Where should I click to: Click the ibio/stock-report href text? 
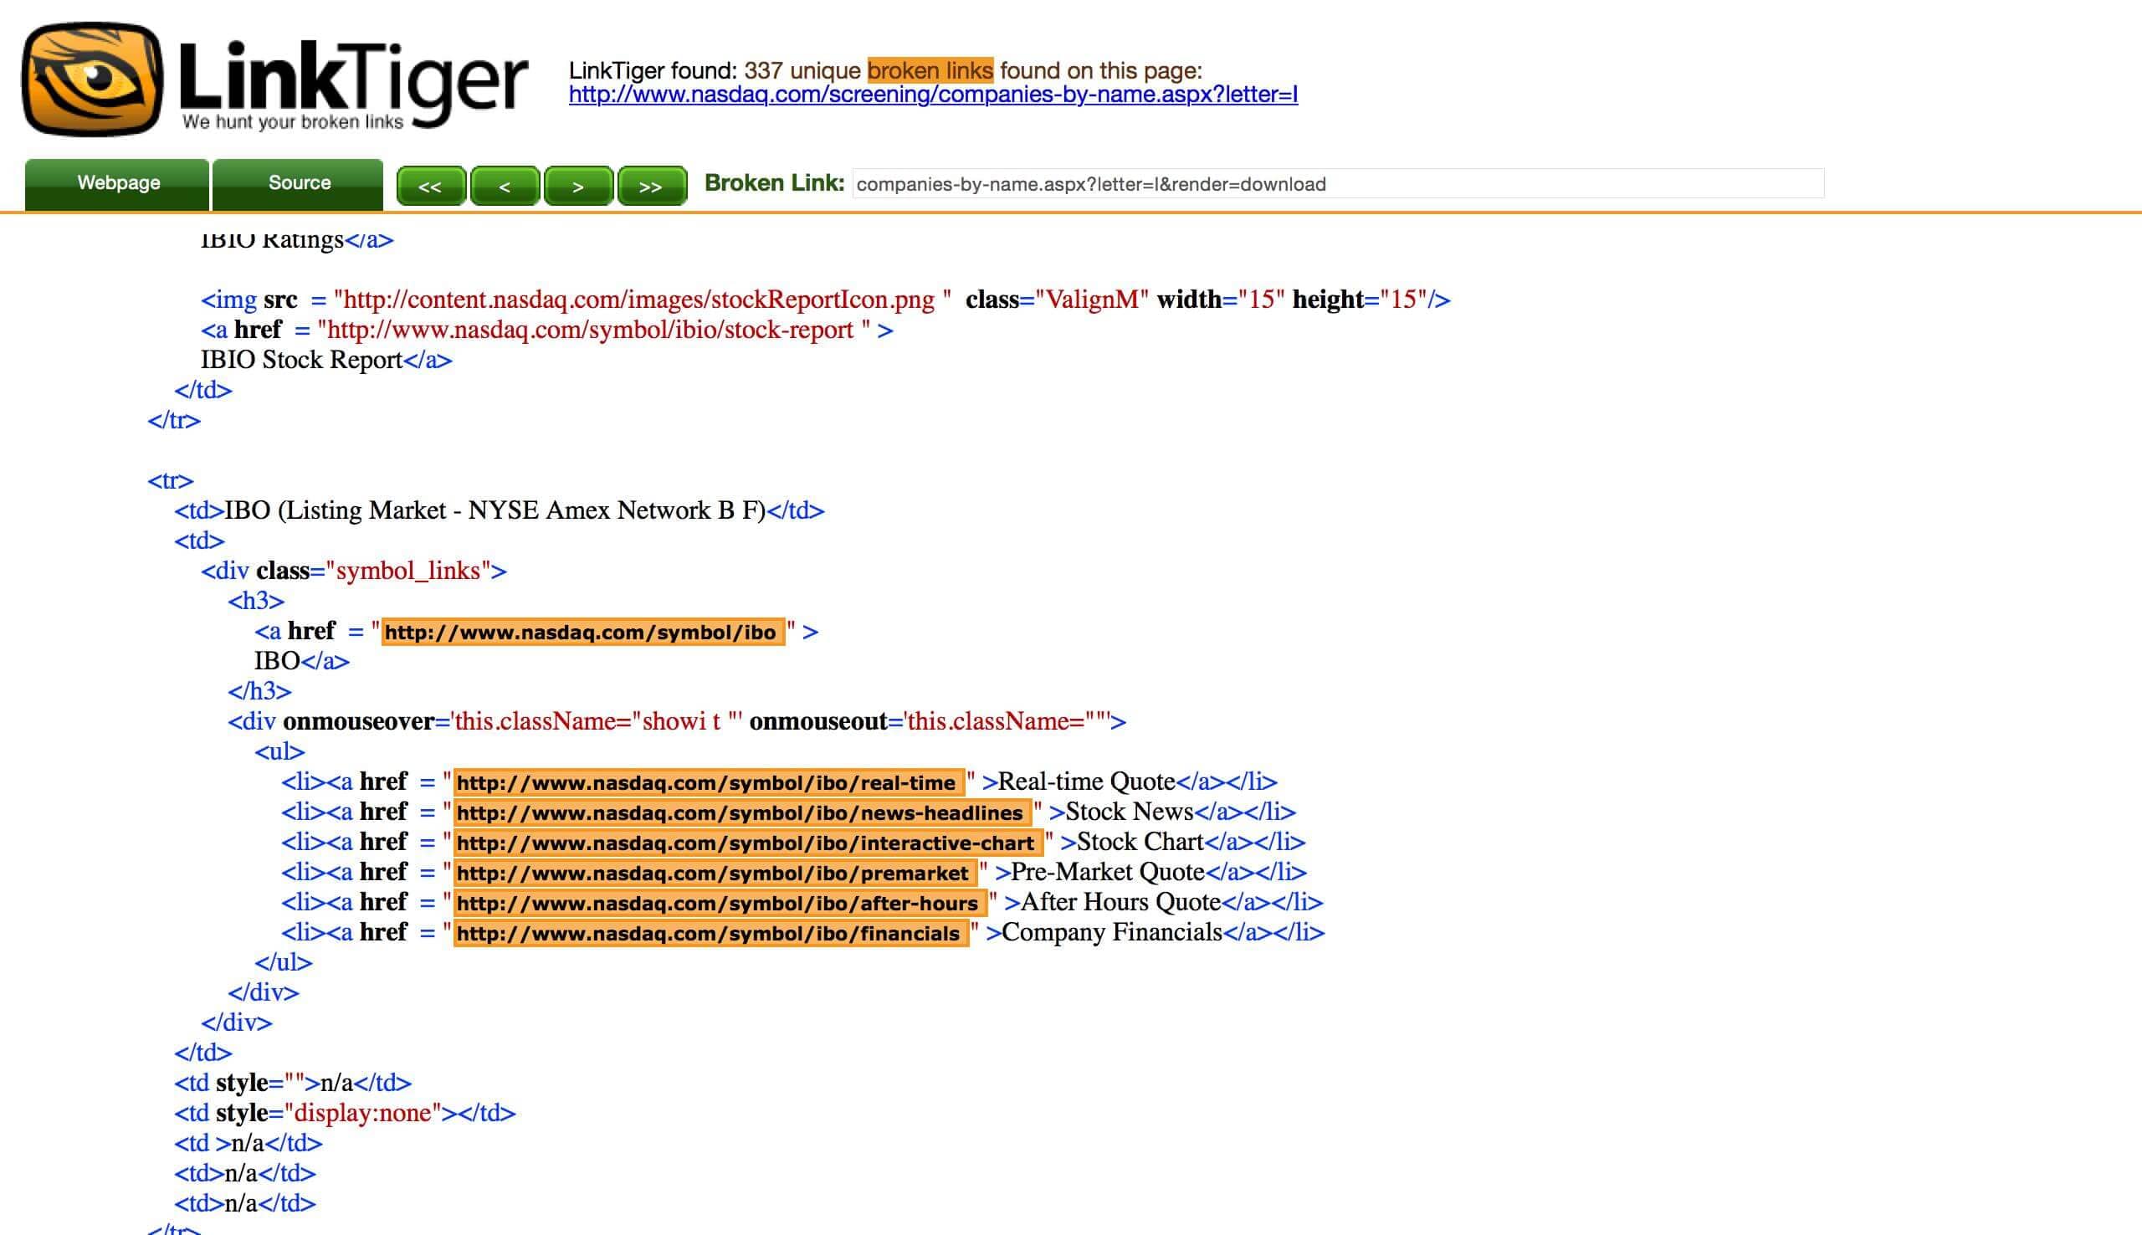pyautogui.click(x=589, y=330)
